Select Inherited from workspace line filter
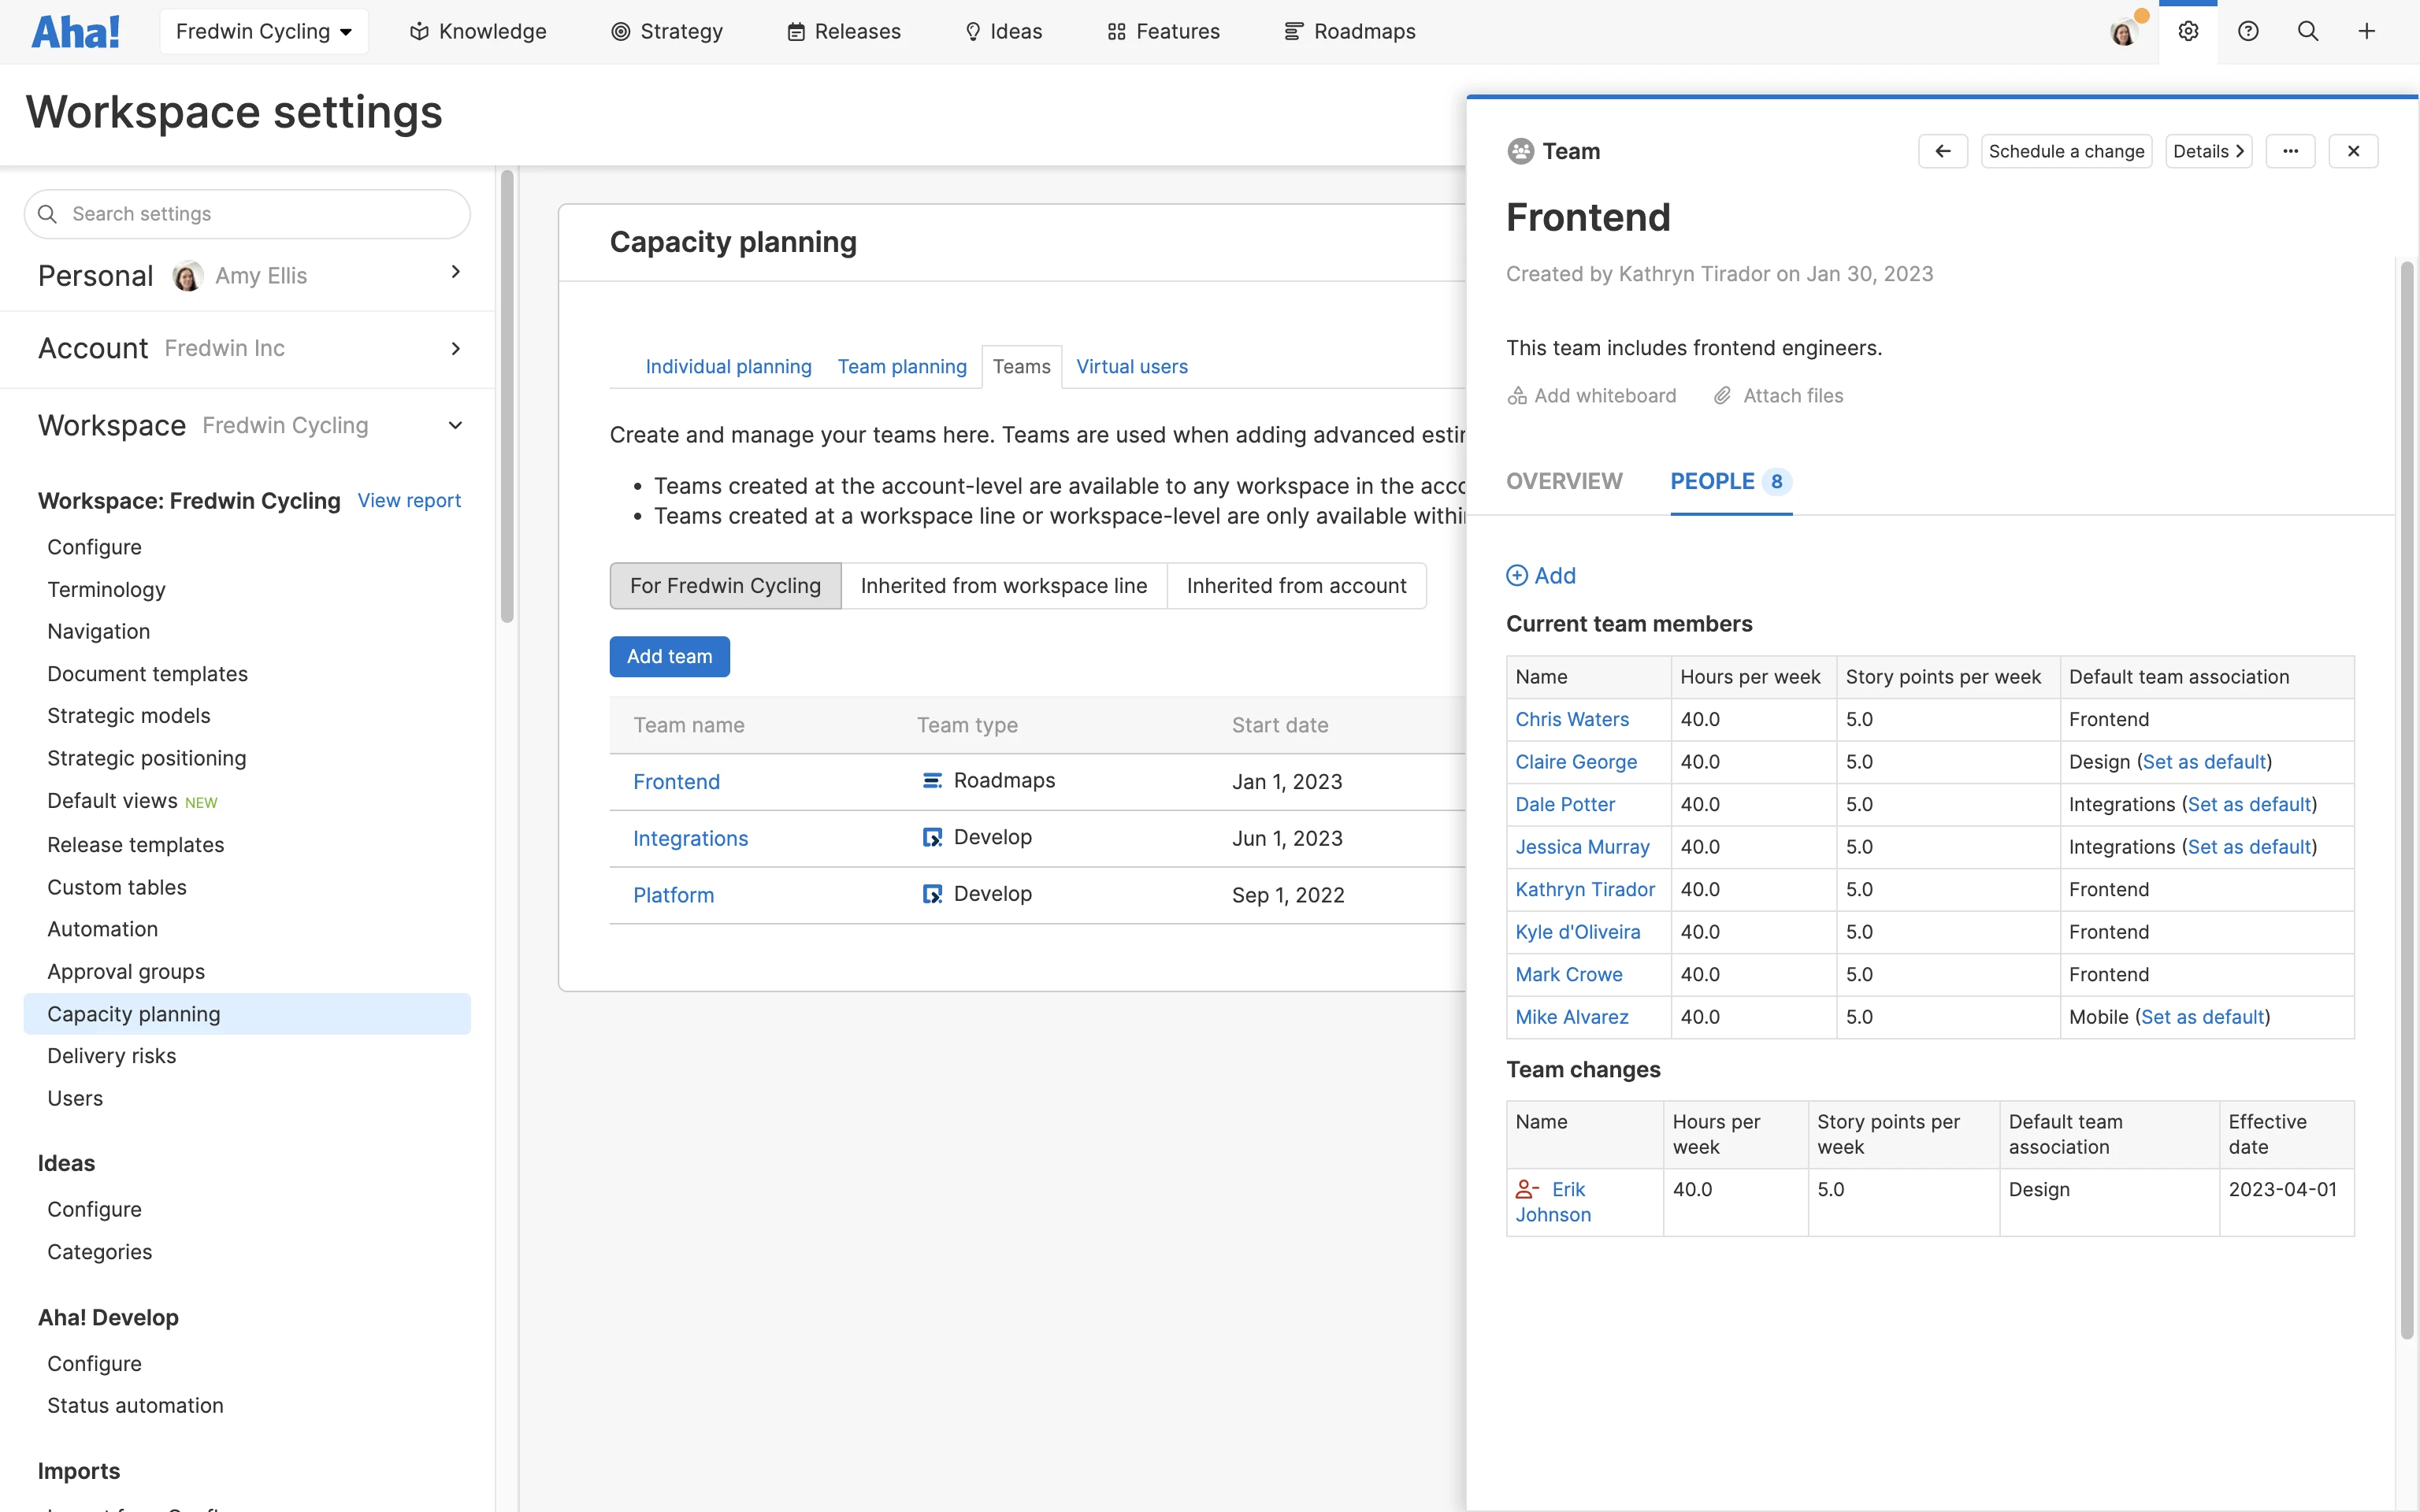 (x=1003, y=586)
